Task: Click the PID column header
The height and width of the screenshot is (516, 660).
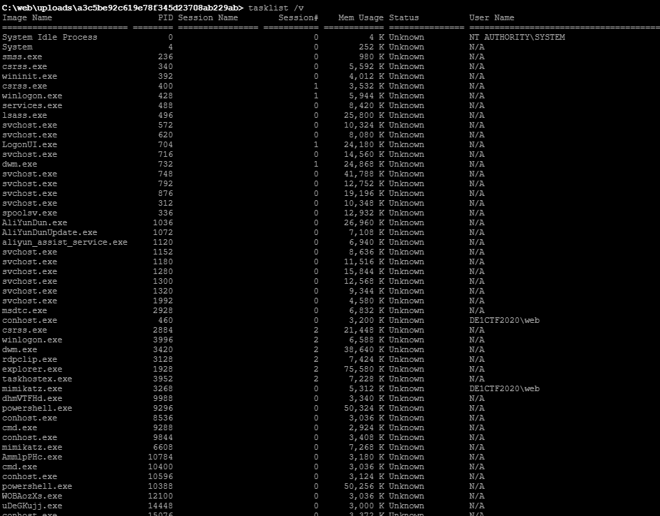Action: coord(165,17)
